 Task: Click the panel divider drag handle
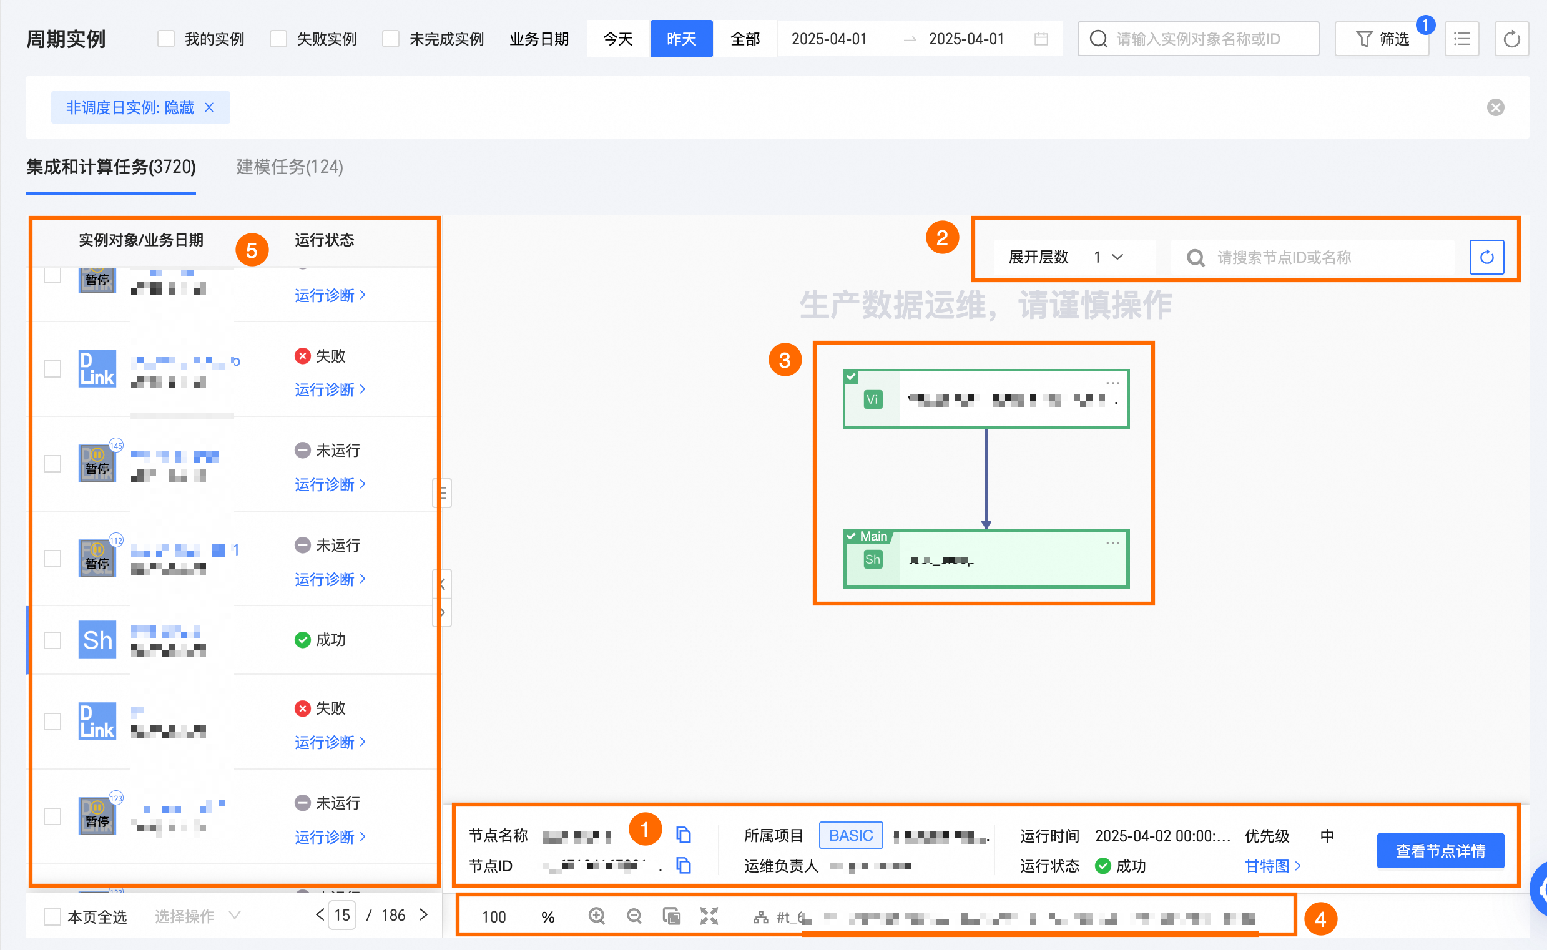443,493
